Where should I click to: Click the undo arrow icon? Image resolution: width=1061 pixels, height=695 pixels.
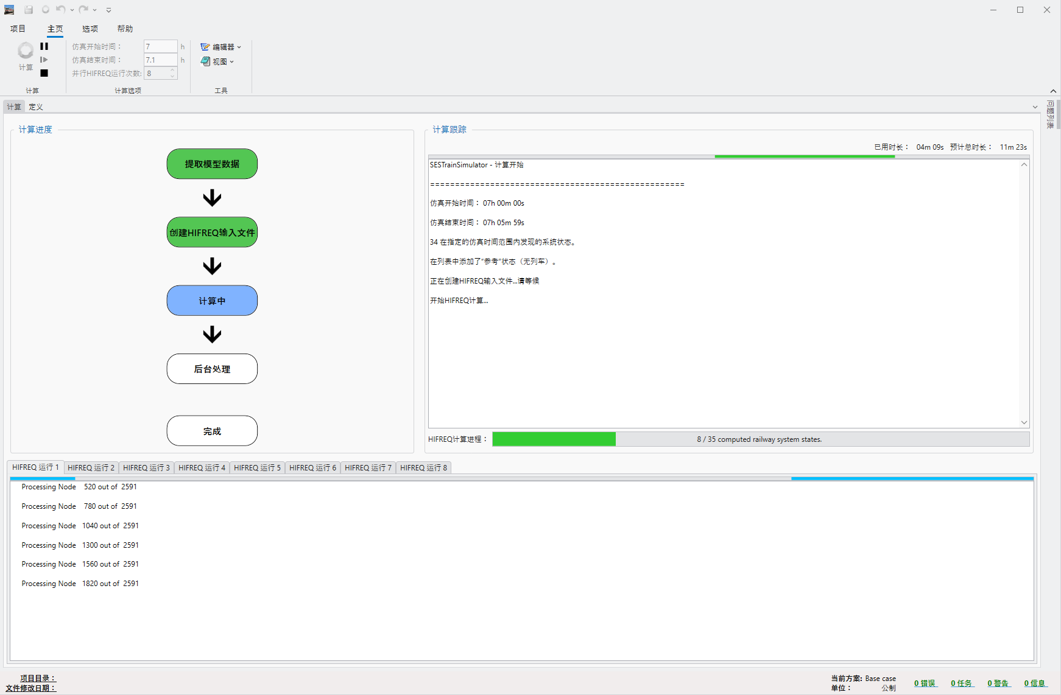click(x=60, y=10)
